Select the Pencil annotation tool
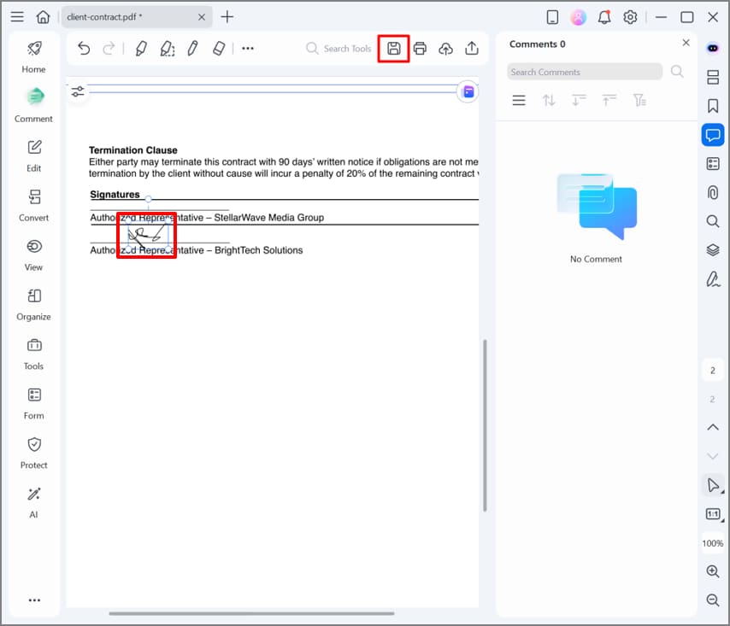The width and height of the screenshot is (730, 626). click(192, 49)
